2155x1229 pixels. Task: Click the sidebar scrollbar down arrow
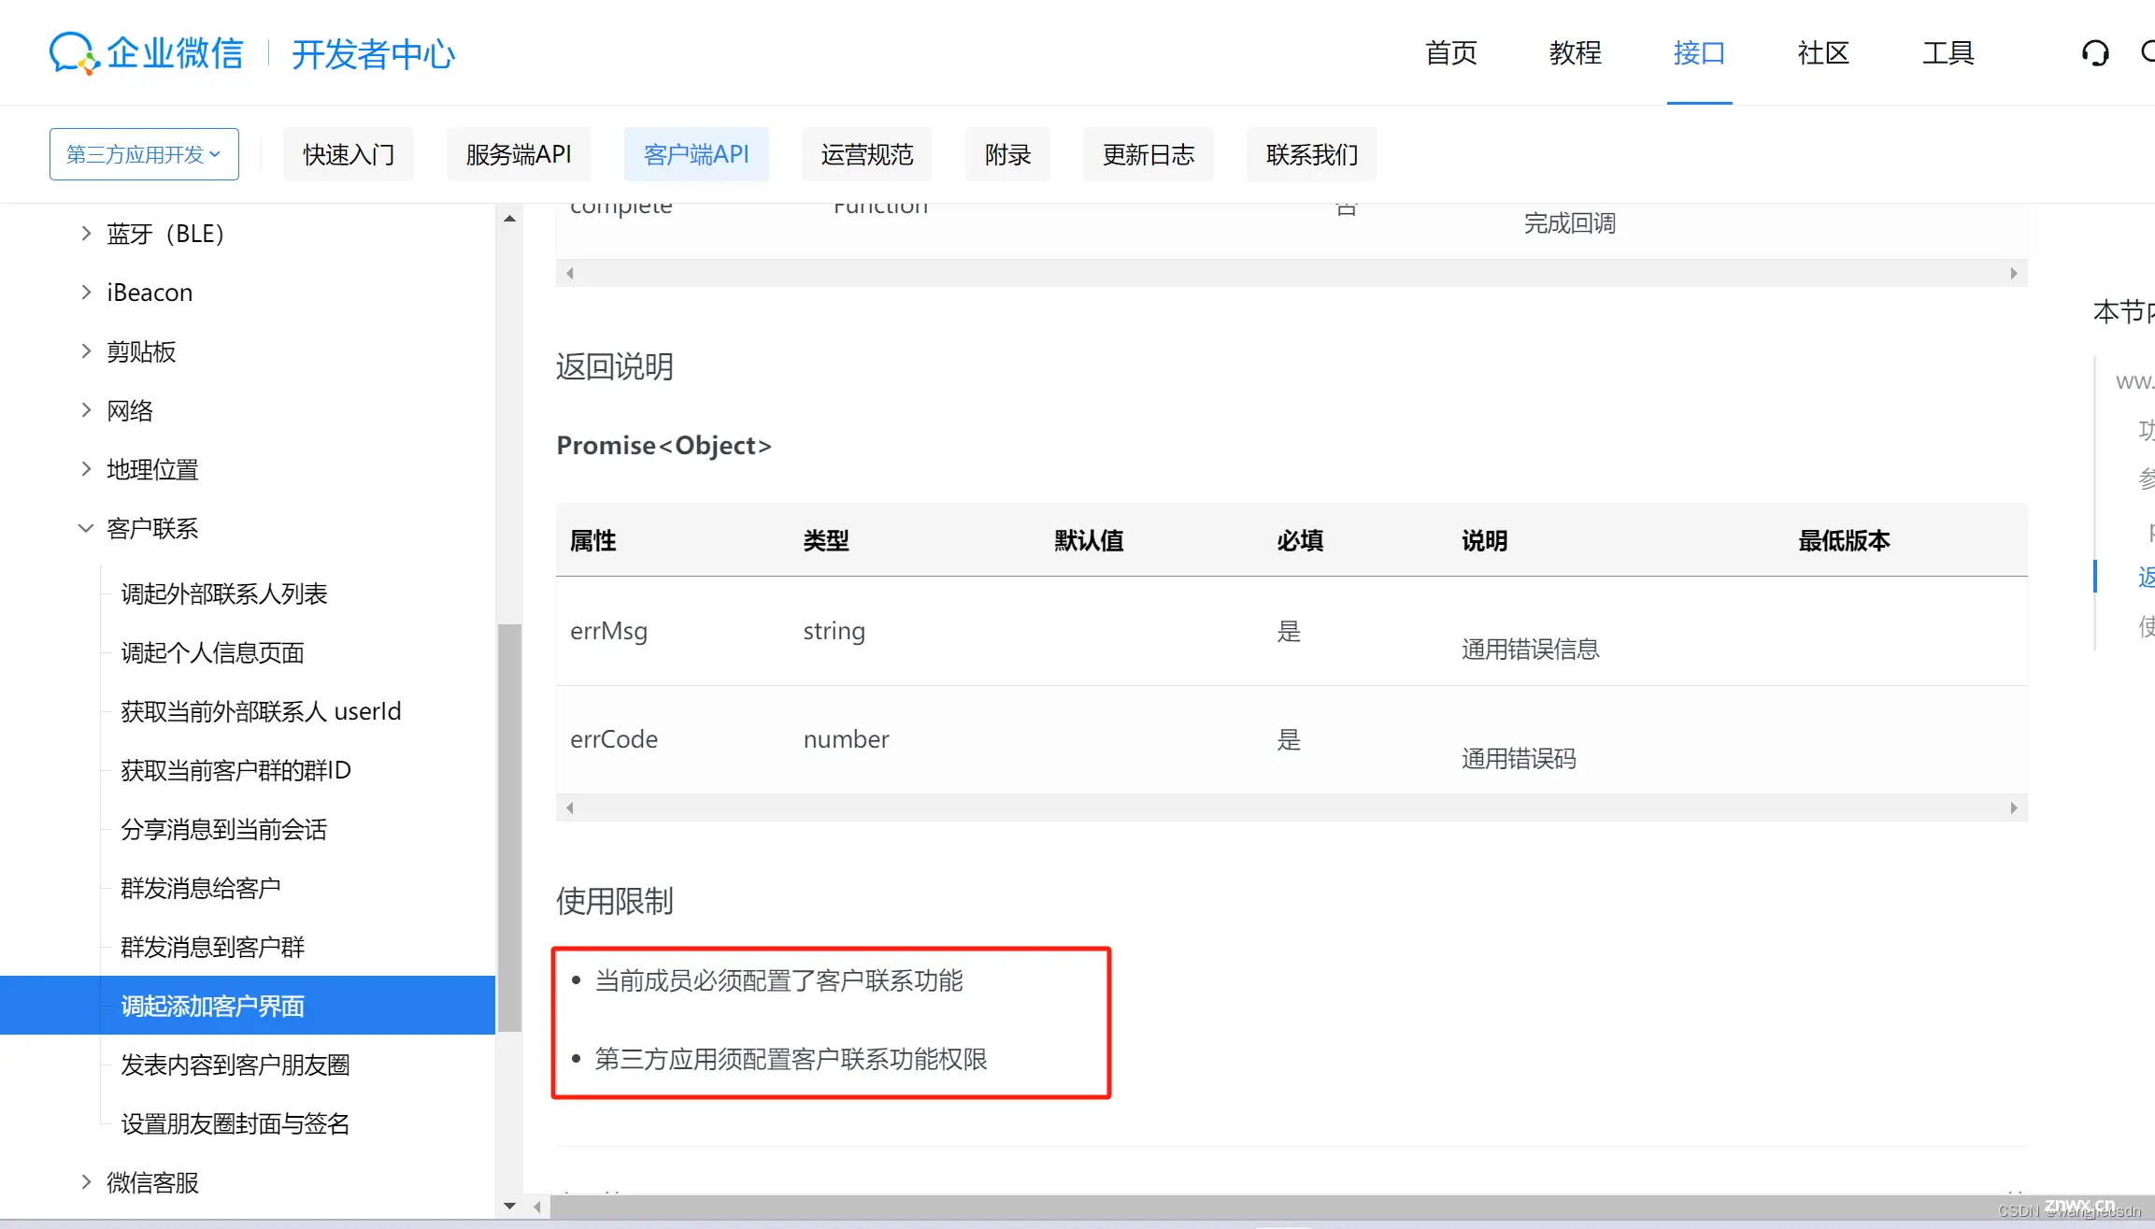pos(509,1206)
